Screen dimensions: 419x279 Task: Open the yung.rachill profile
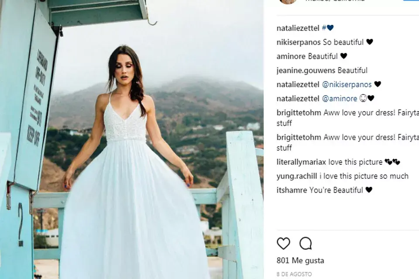point(297,176)
